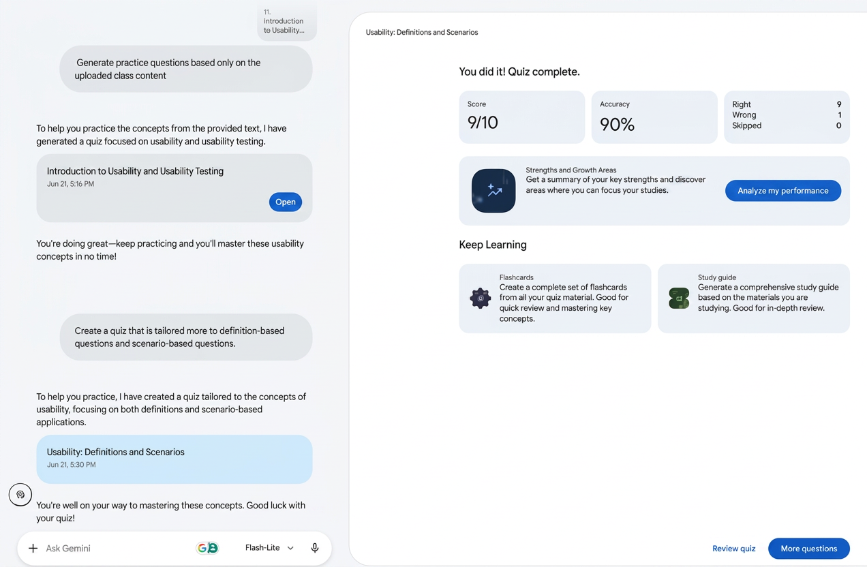Click More questions button
This screenshot has height=567, width=867.
pos(809,549)
